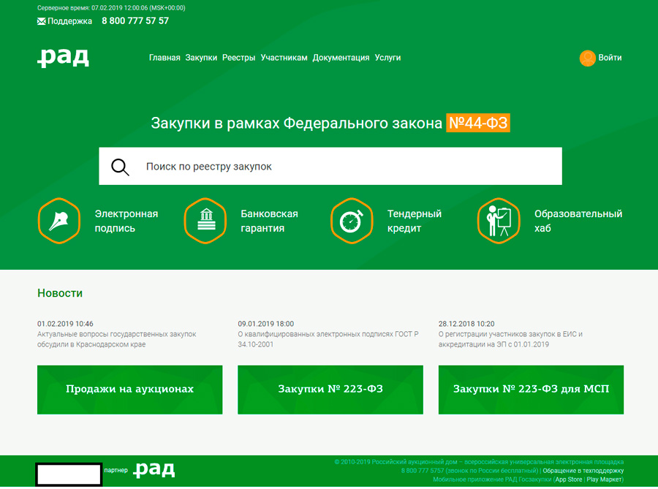
Task: Open the Документация menu item
Action: coord(341,58)
